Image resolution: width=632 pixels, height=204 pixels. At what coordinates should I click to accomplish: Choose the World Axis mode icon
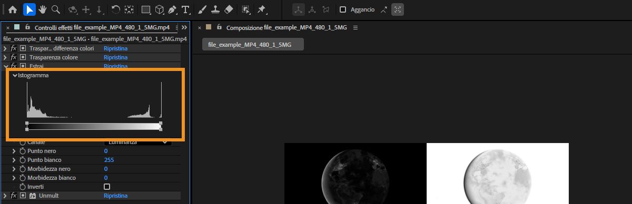click(x=312, y=9)
